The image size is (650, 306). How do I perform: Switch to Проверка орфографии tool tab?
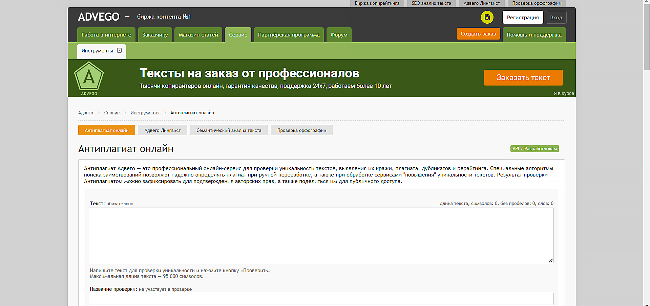point(302,130)
